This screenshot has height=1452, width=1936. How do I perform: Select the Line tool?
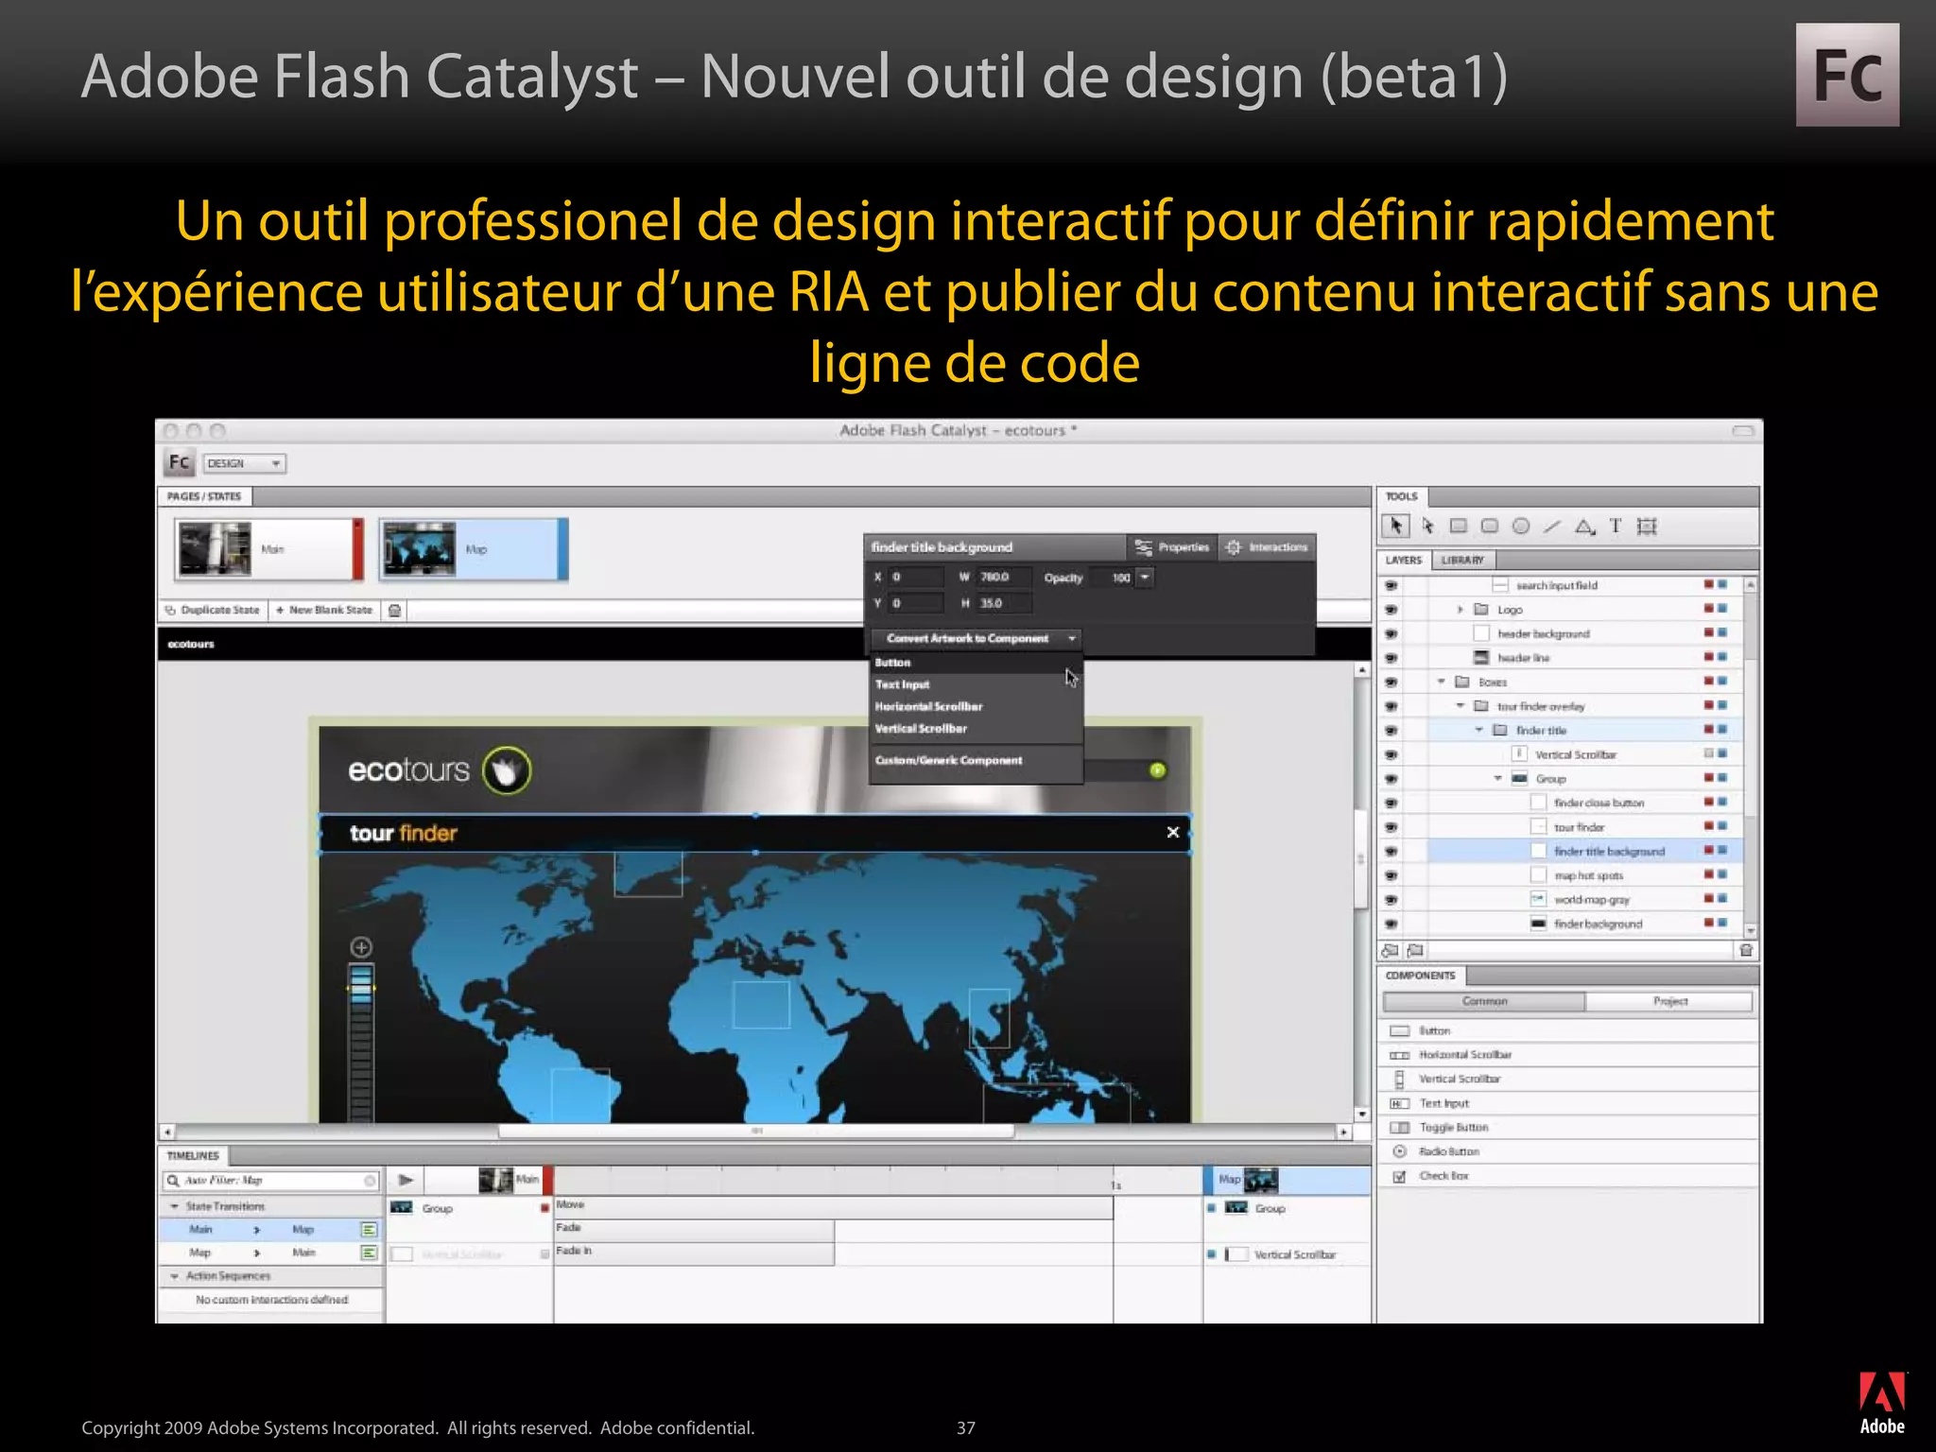click(x=1552, y=527)
